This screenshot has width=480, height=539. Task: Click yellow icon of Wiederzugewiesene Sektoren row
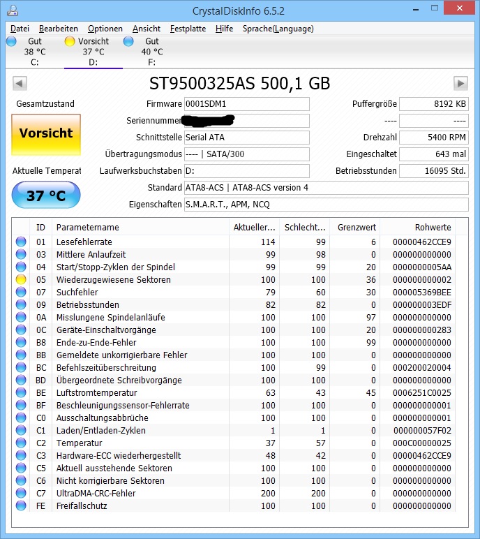21,279
